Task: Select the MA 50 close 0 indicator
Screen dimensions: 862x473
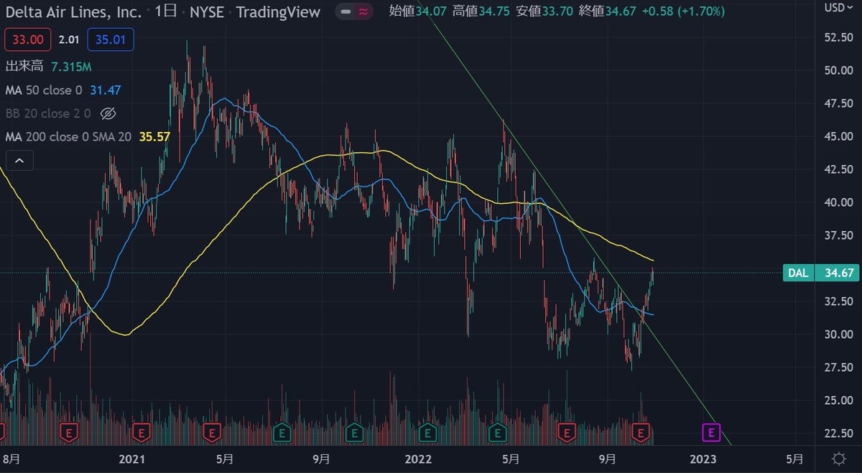Action: click(44, 90)
